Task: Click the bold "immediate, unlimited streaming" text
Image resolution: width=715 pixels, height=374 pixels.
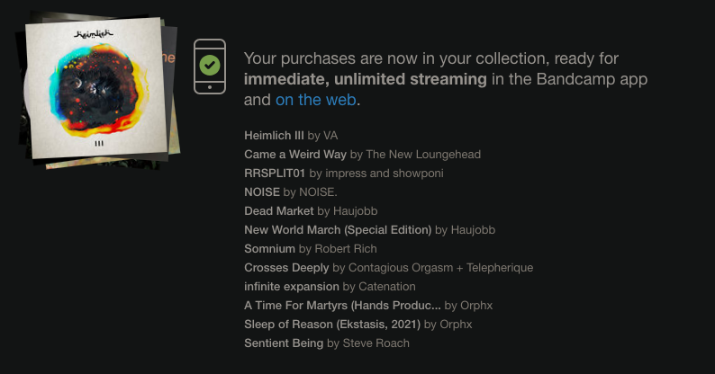Action: [366, 79]
